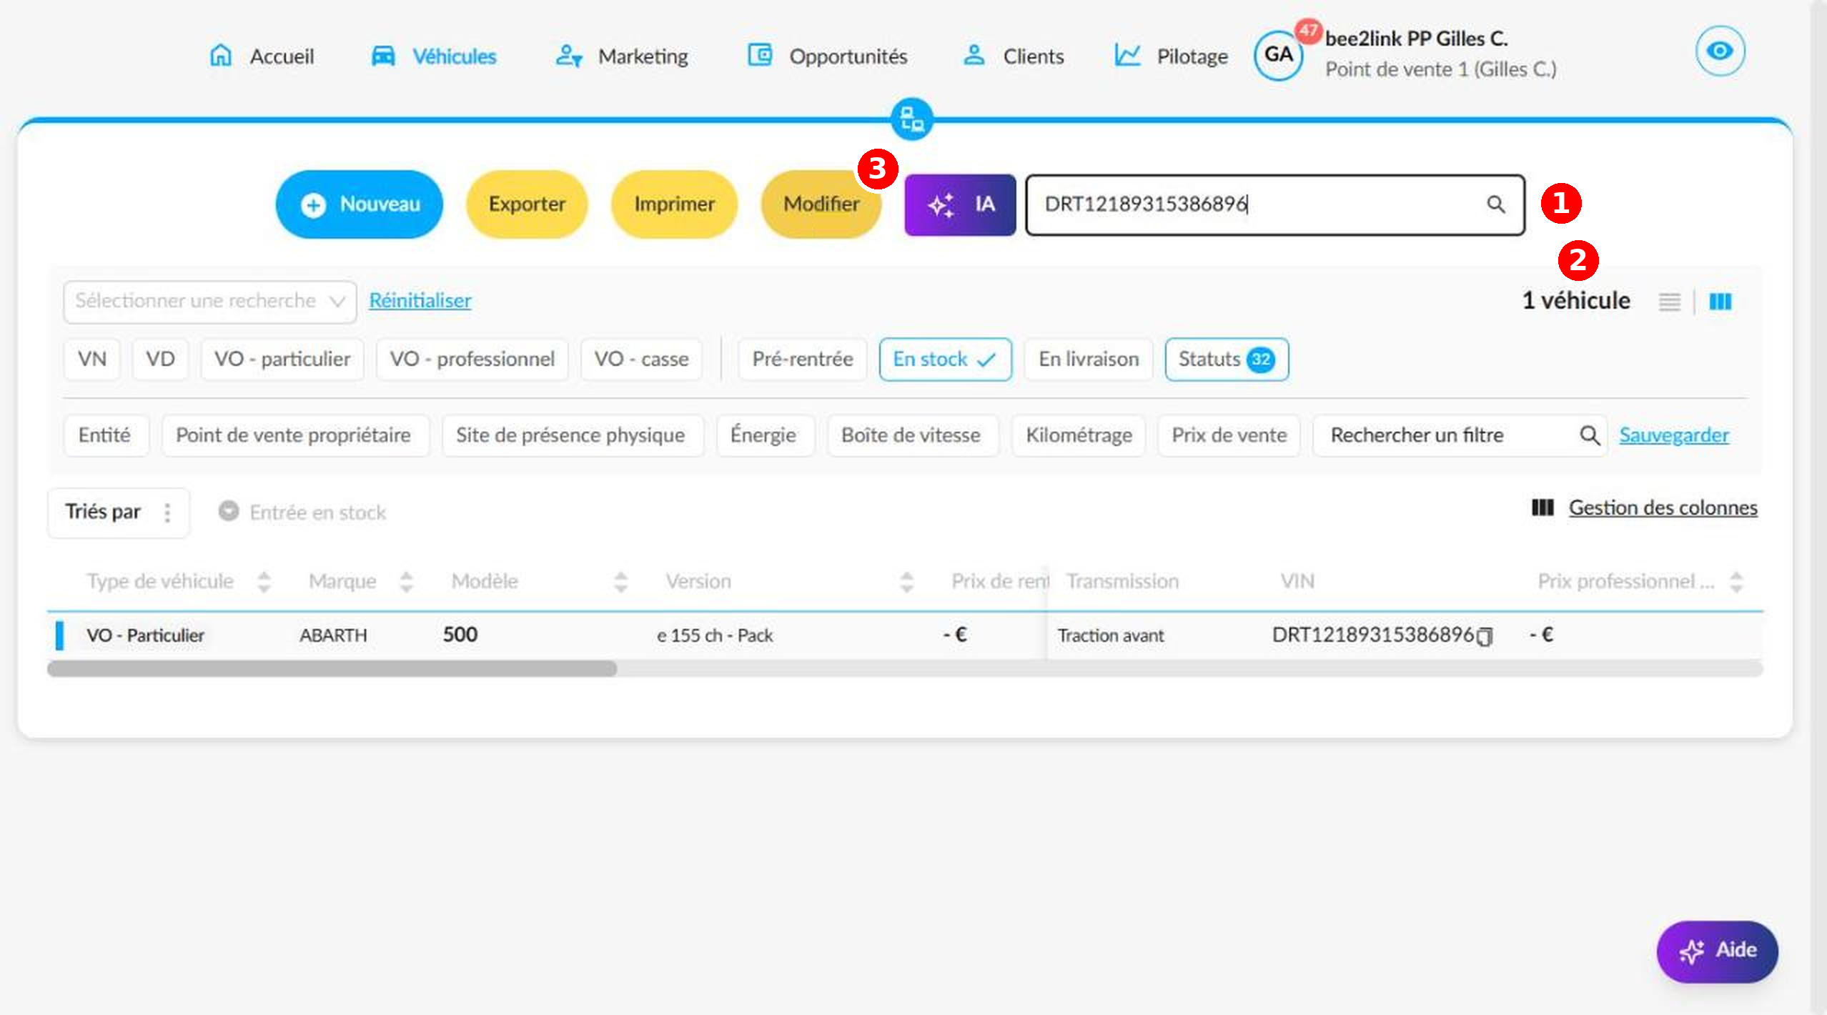Toggle the Pré-rentrée status filter
The height and width of the screenshot is (1015, 1827).
coord(802,360)
